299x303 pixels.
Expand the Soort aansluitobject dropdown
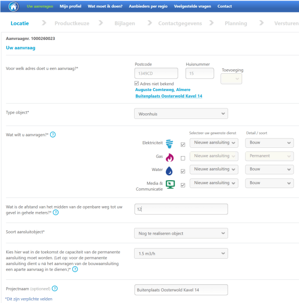tap(181, 234)
